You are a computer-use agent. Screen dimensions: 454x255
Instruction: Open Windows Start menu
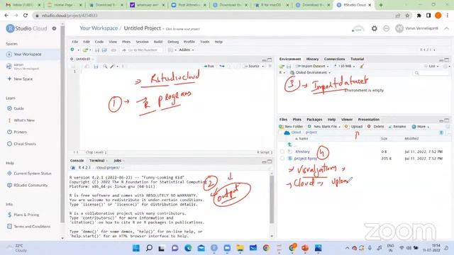(x=135, y=248)
